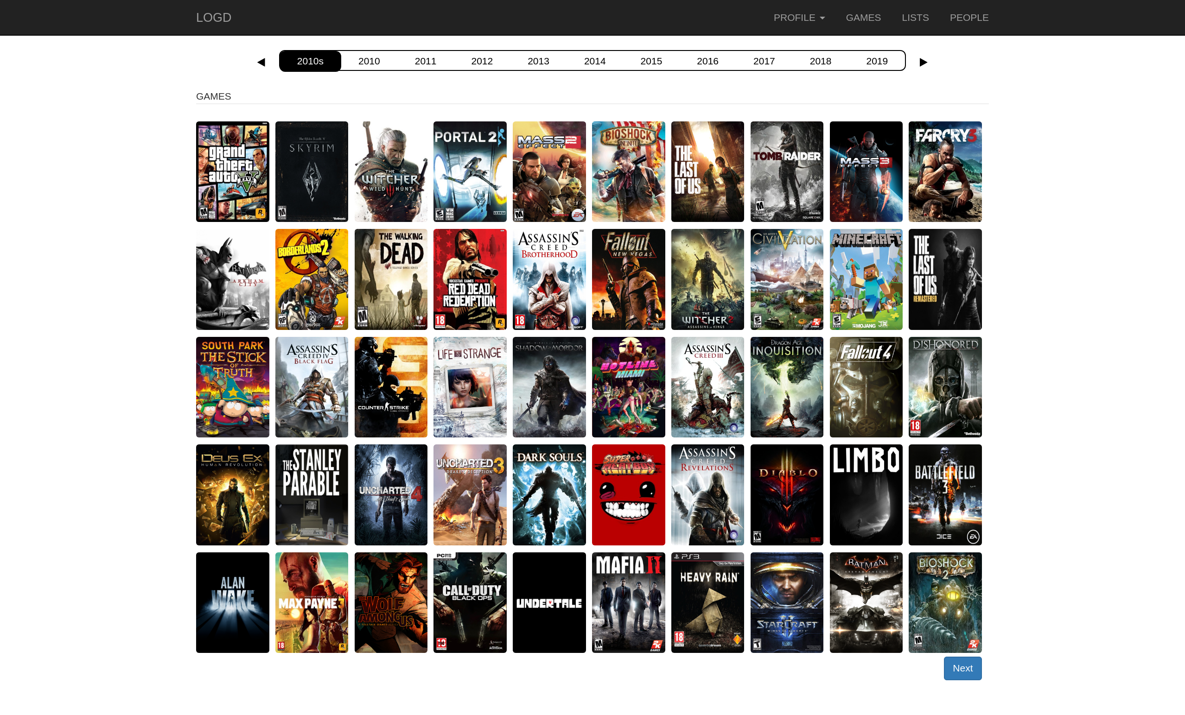Viewport: 1185px width, 715px height.
Task: Open the LISTS nav link
Action: click(x=915, y=18)
